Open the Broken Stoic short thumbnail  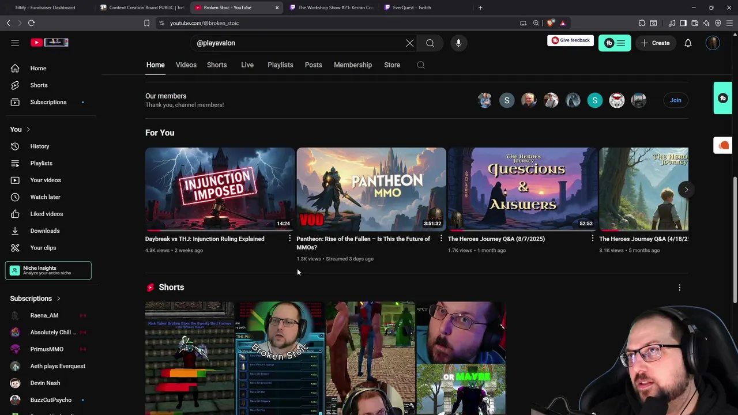280,358
